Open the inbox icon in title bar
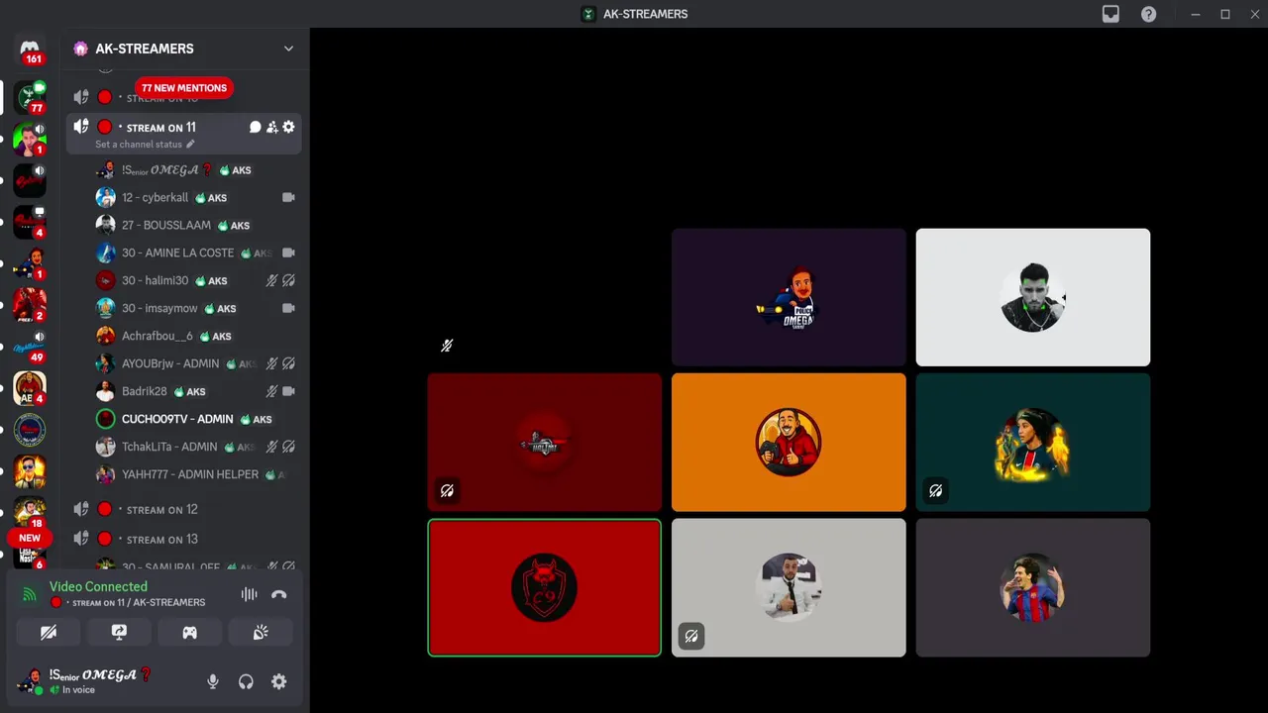Image resolution: width=1268 pixels, height=713 pixels. point(1110,14)
